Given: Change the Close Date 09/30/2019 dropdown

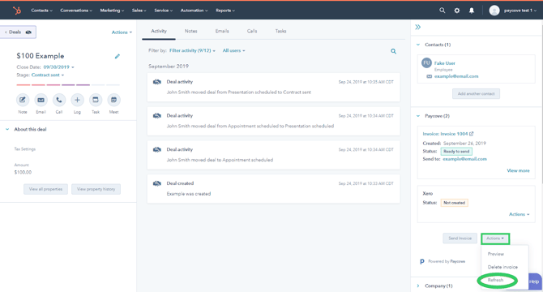Looking at the screenshot, I should pyautogui.click(x=58, y=67).
